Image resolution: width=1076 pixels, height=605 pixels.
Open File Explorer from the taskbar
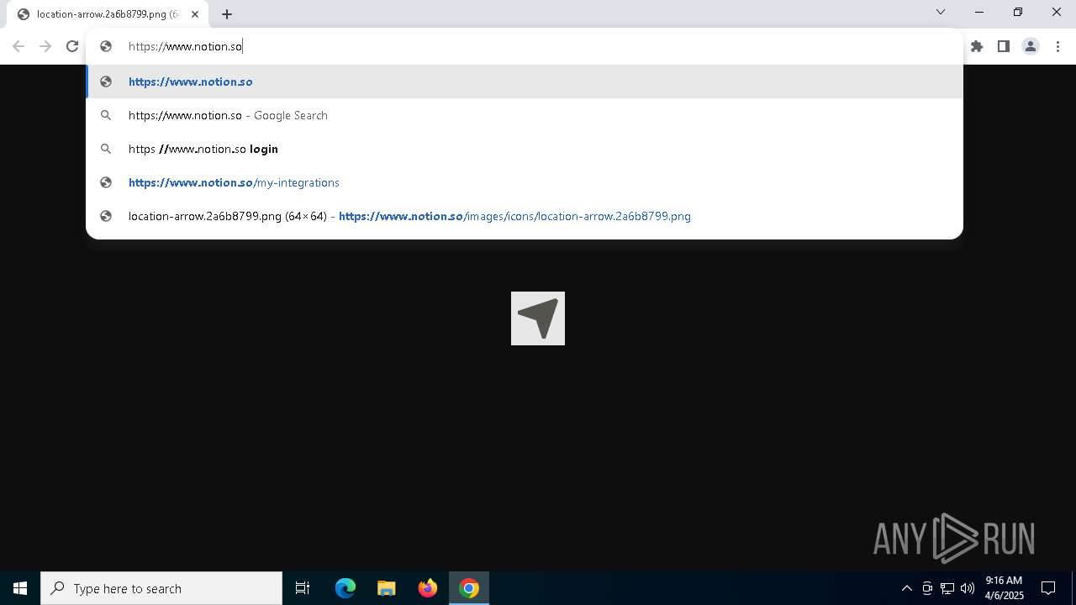pyautogui.click(x=387, y=588)
